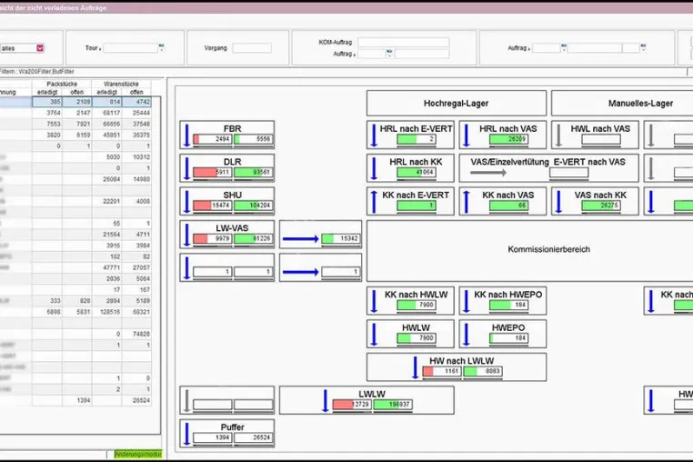
Task: Click the blue down arrow in SHU box
Action: 186,202
